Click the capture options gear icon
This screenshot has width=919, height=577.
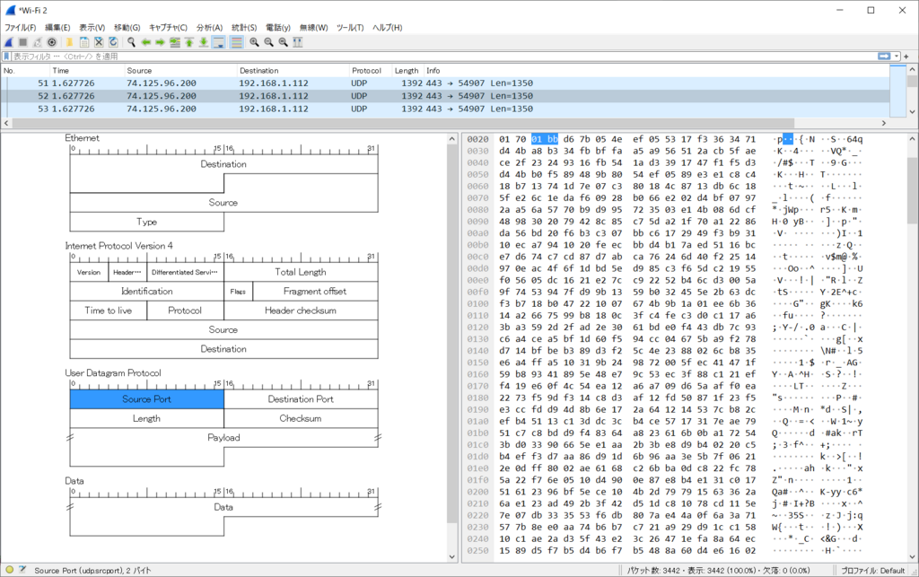(x=52, y=42)
